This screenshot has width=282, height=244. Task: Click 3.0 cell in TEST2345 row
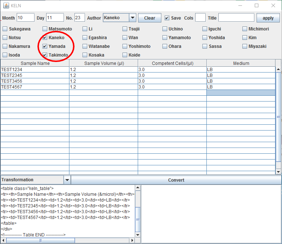pos(172,75)
